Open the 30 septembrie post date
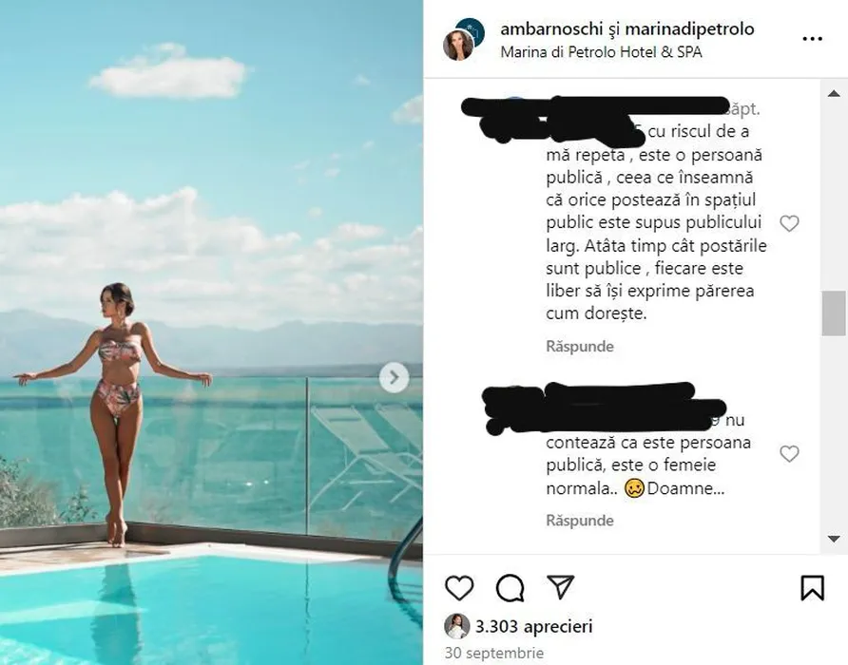 pos(493,653)
